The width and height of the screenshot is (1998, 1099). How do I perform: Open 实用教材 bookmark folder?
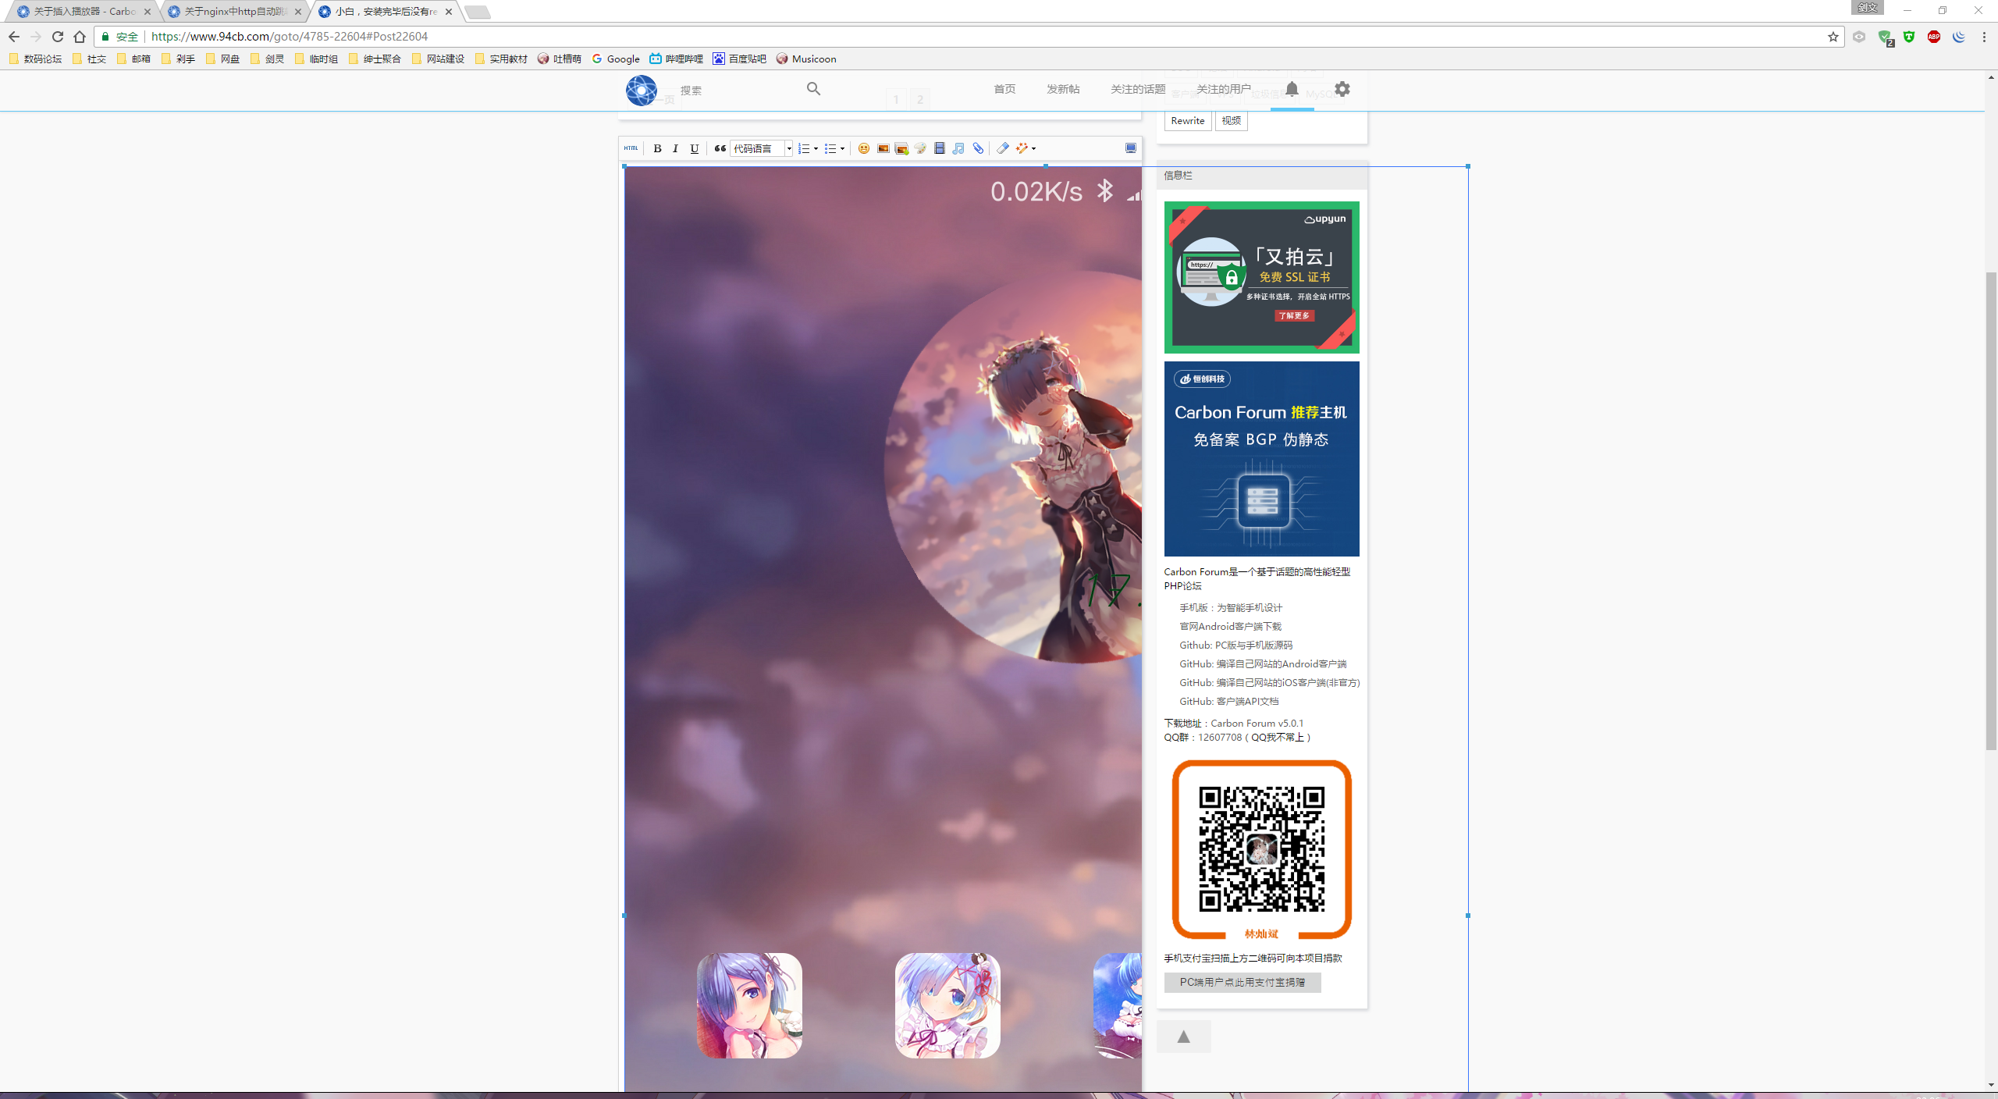[501, 59]
